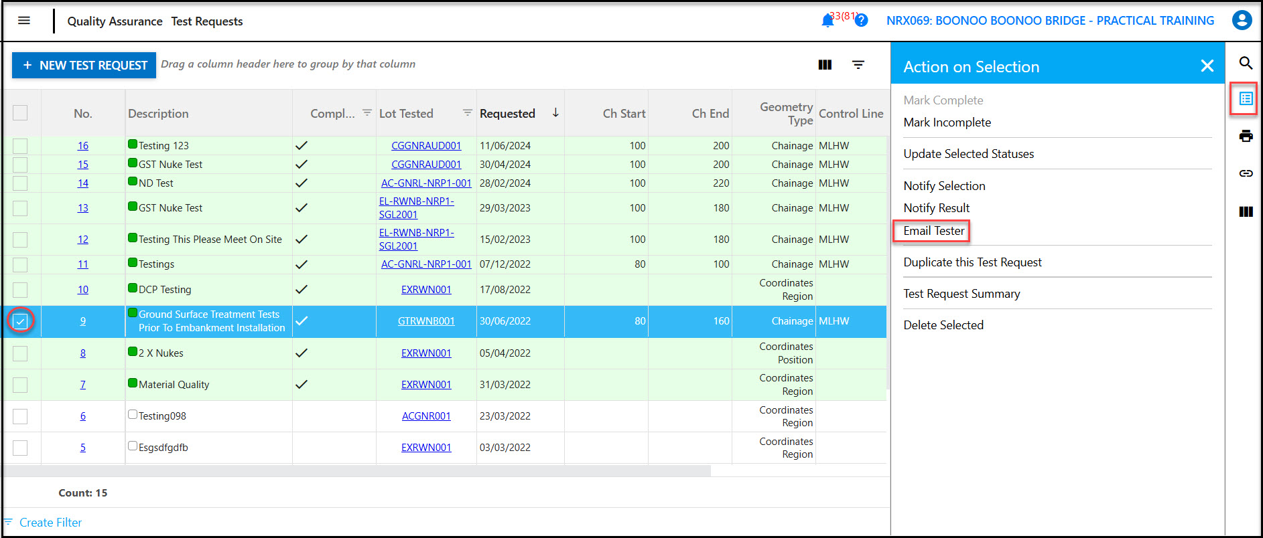Open the Lot Tested column filter menu
This screenshot has width=1263, height=538.
pos(468,112)
